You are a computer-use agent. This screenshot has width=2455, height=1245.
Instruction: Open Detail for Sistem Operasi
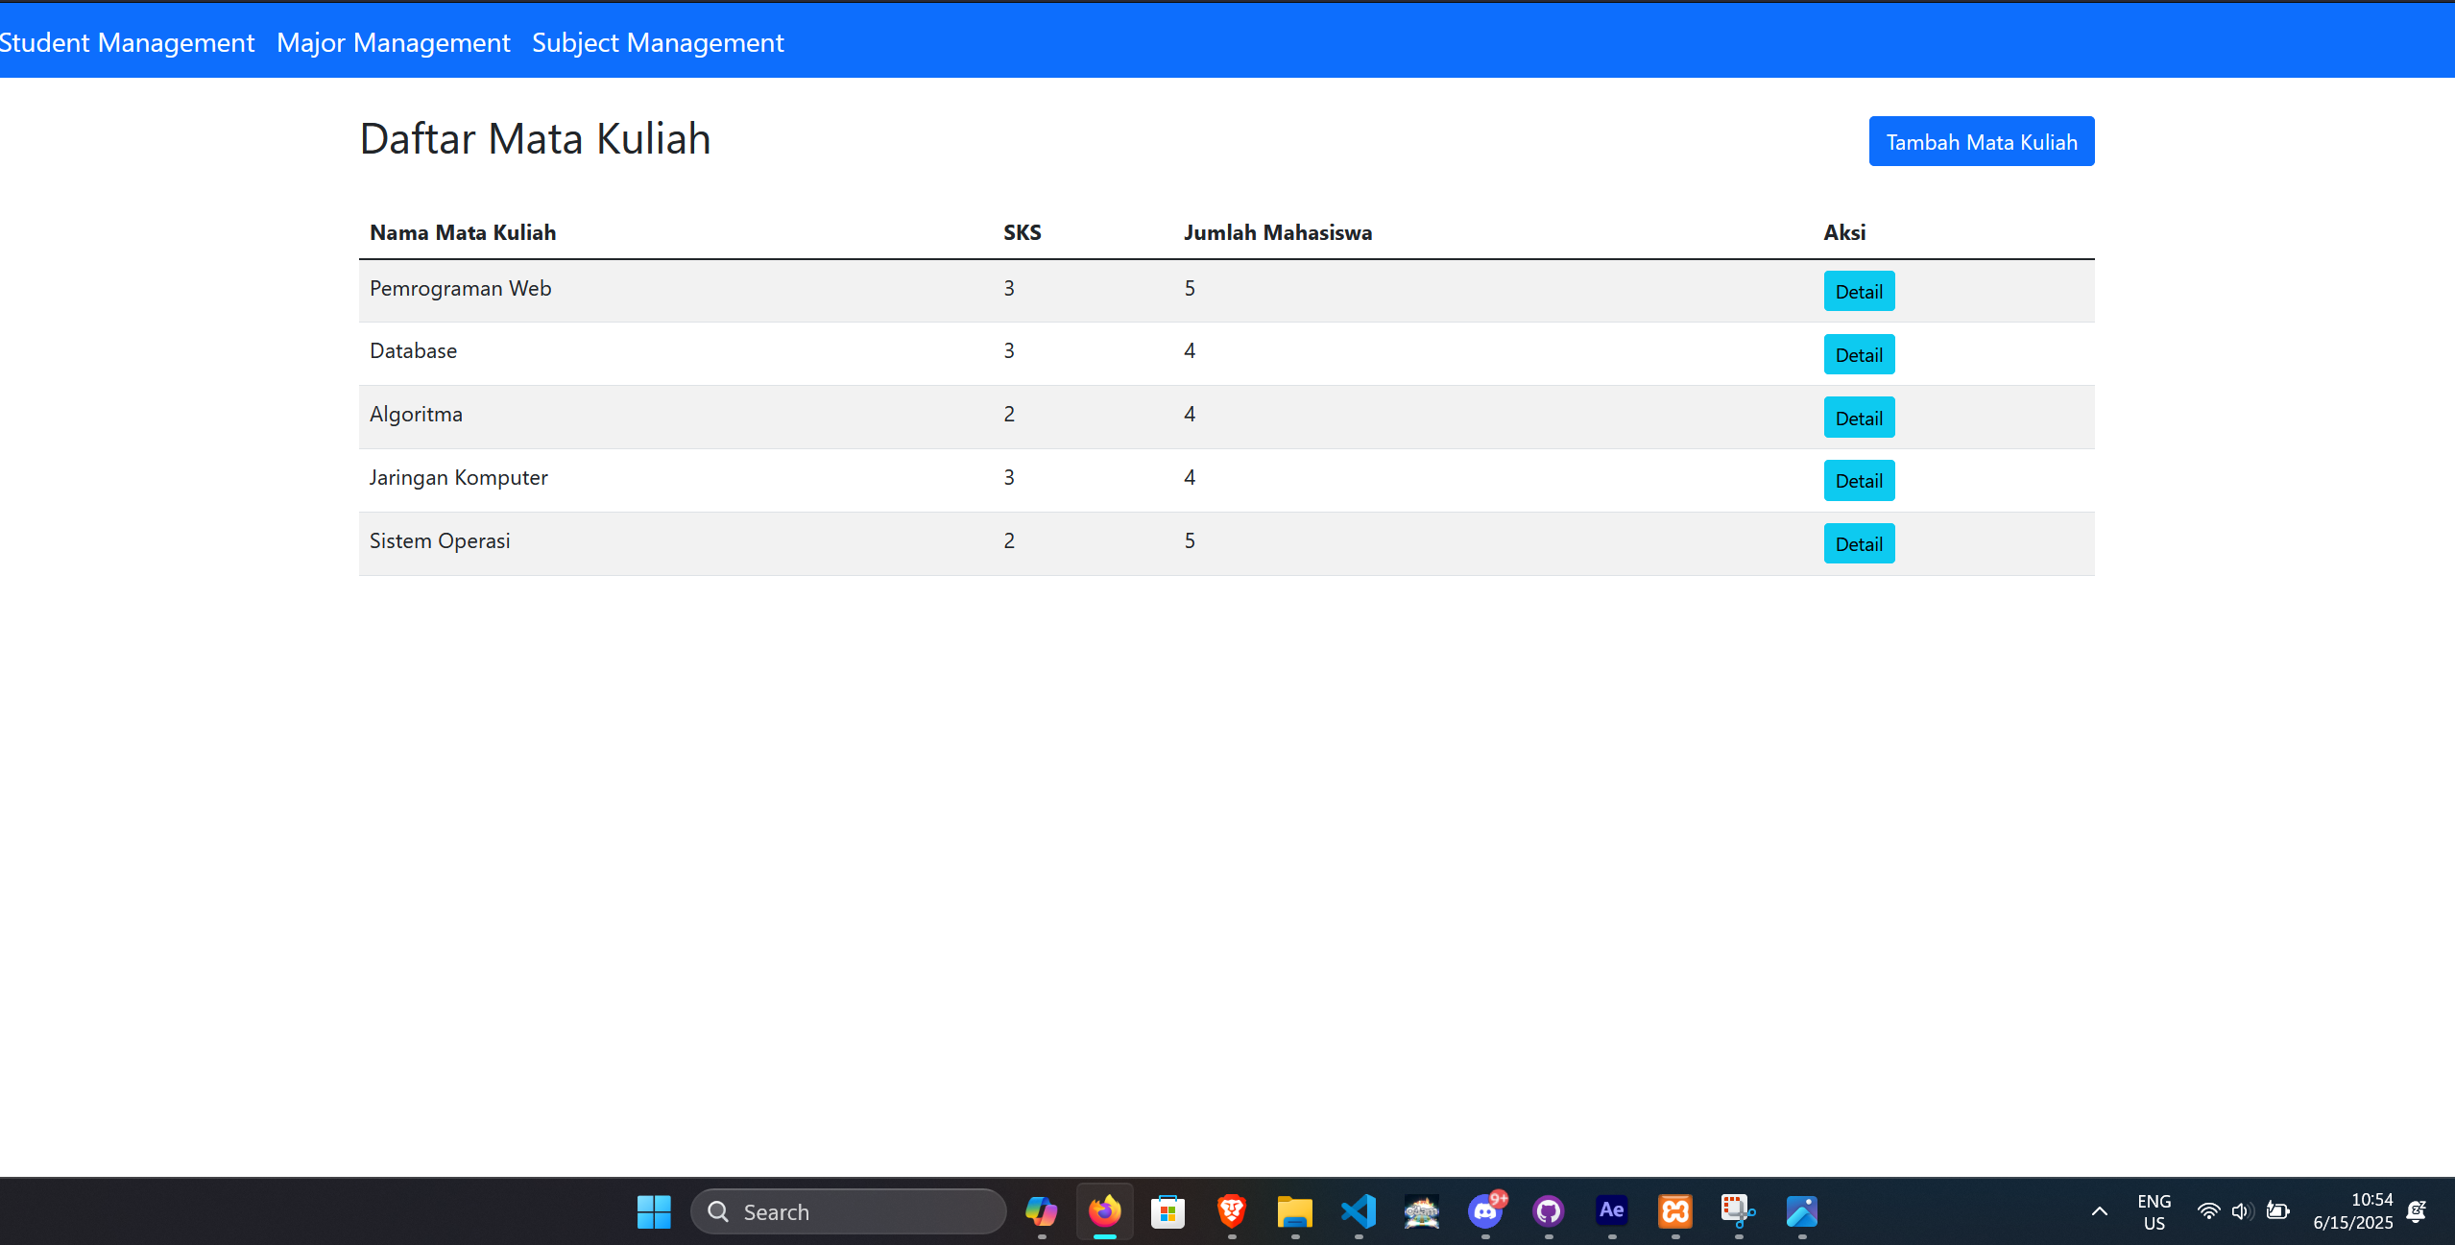[1858, 544]
